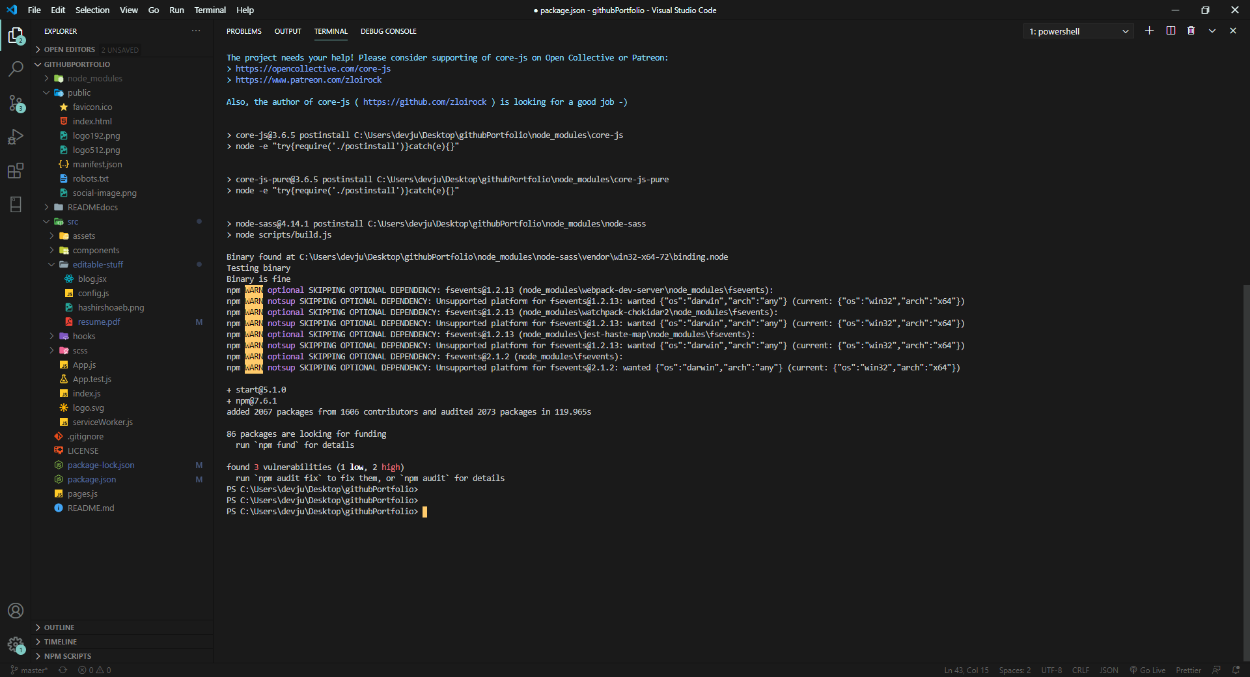Collapse the src folder

pyautogui.click(x=122, y=221)
